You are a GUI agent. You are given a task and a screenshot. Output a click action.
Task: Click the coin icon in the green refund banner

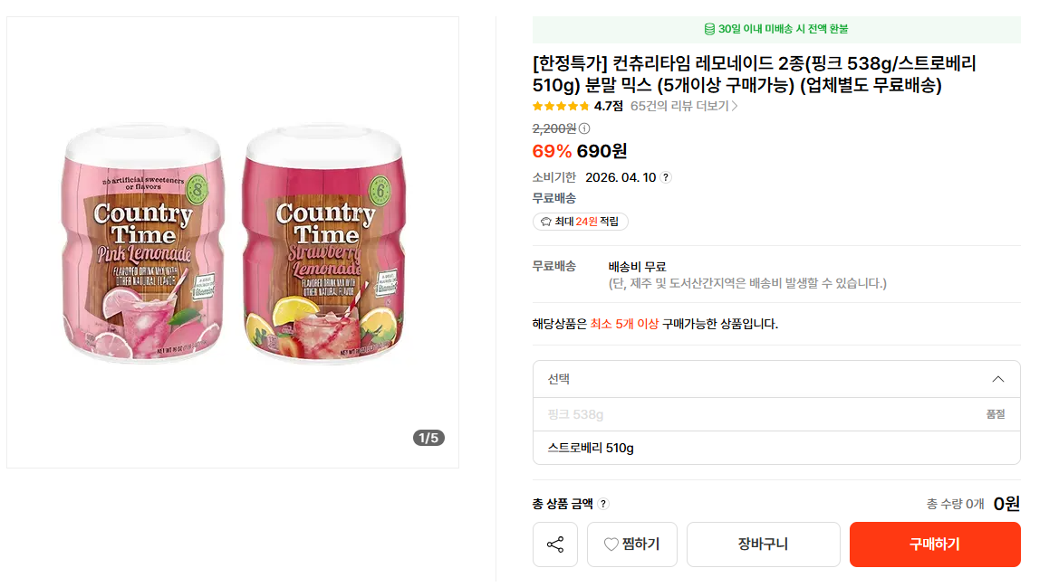[709, 29]
